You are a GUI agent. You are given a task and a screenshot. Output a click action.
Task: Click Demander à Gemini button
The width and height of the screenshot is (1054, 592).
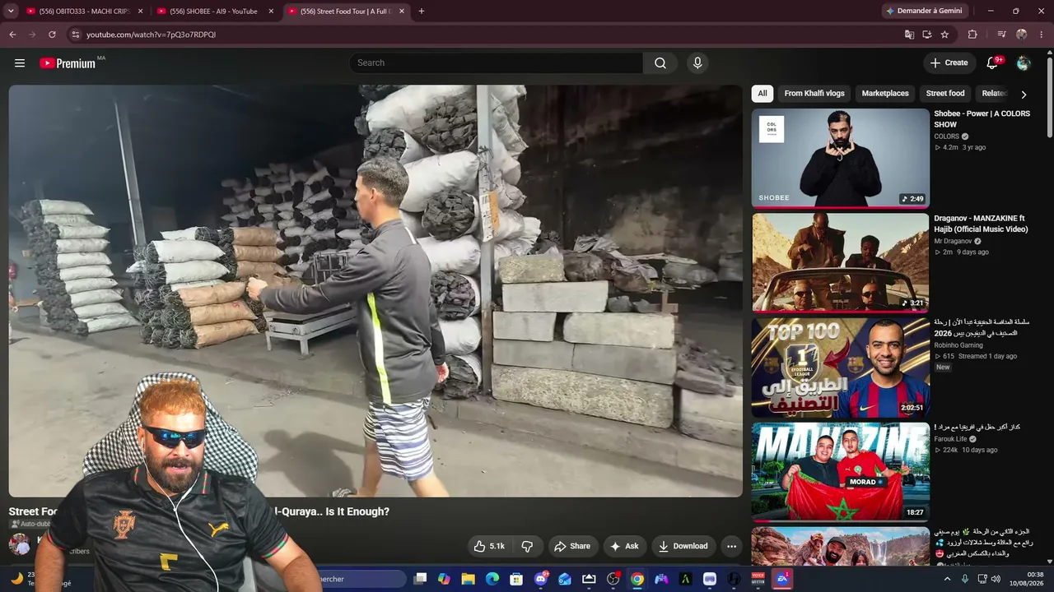923,12
